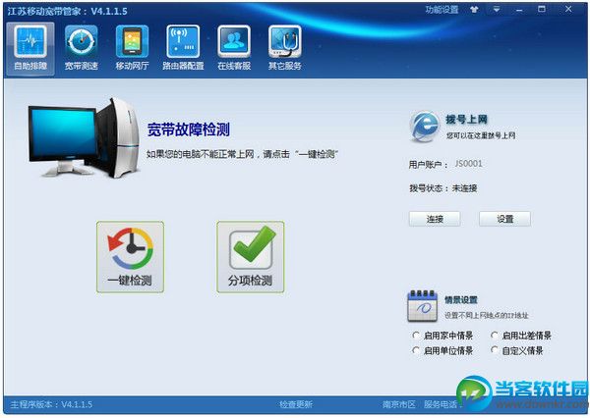Click the 拨号上网 heading text
This screenshot has height=418, width=590.
coord(466,120)
